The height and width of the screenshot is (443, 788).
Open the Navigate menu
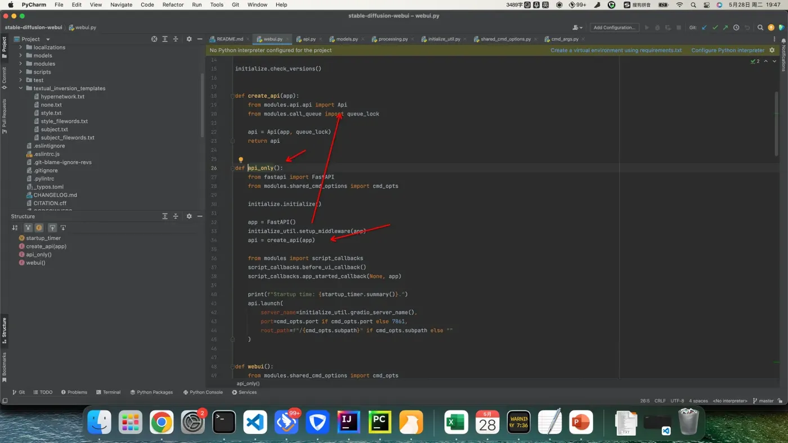[121, 4]
